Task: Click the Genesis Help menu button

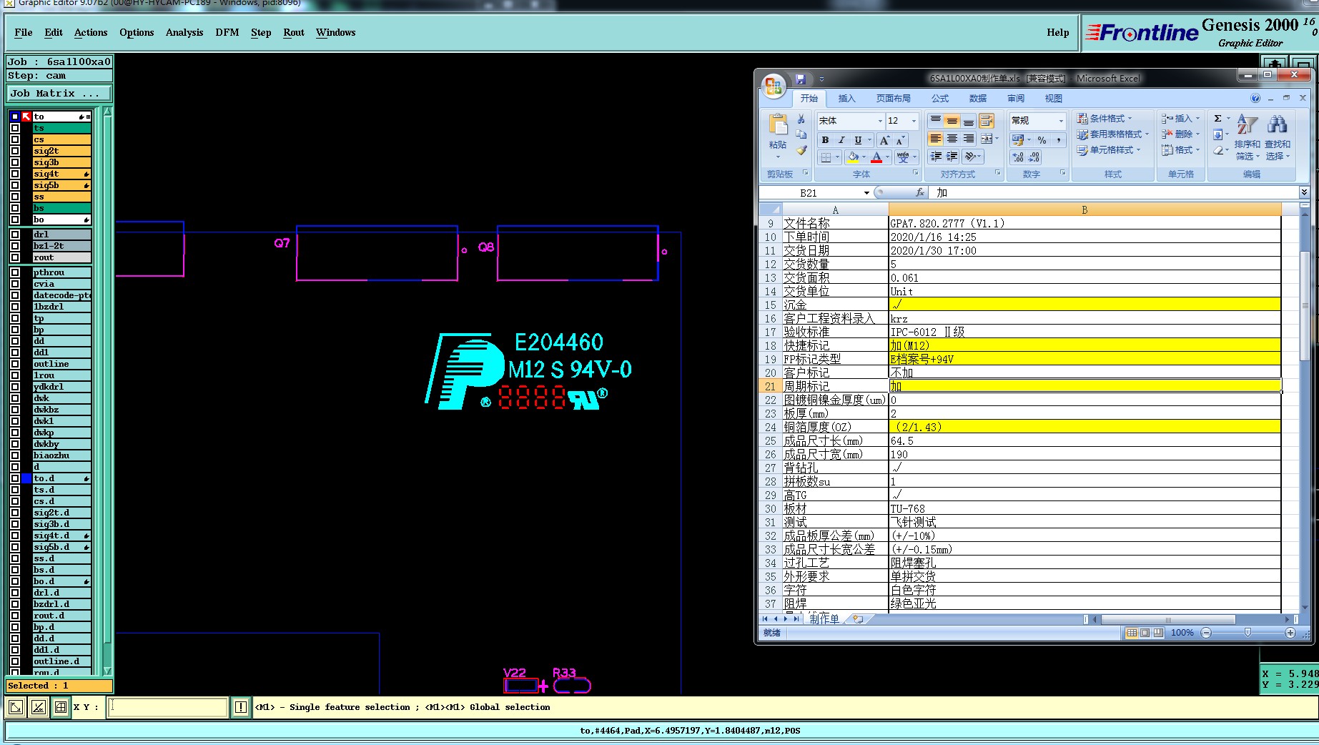Action: [1058, 32]
